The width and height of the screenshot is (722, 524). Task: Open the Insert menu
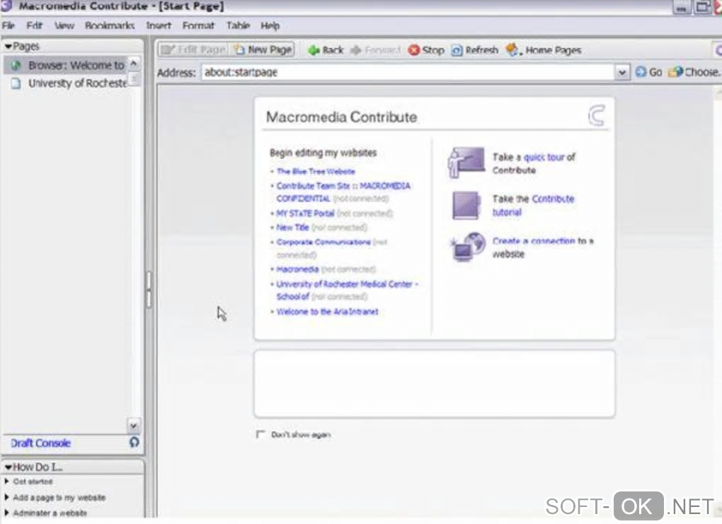click(159, 25)
